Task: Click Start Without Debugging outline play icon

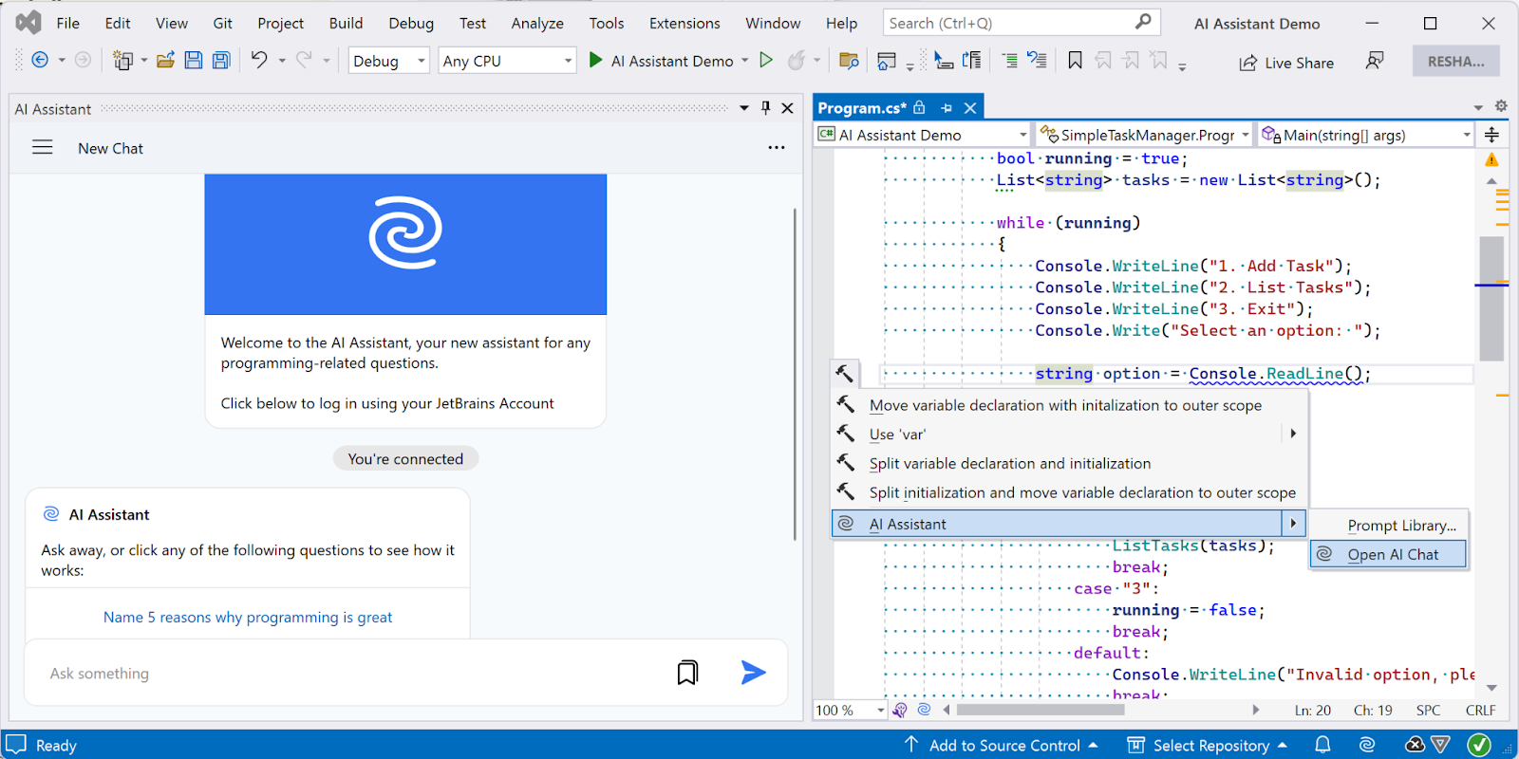Action: [x=766, y=61]
